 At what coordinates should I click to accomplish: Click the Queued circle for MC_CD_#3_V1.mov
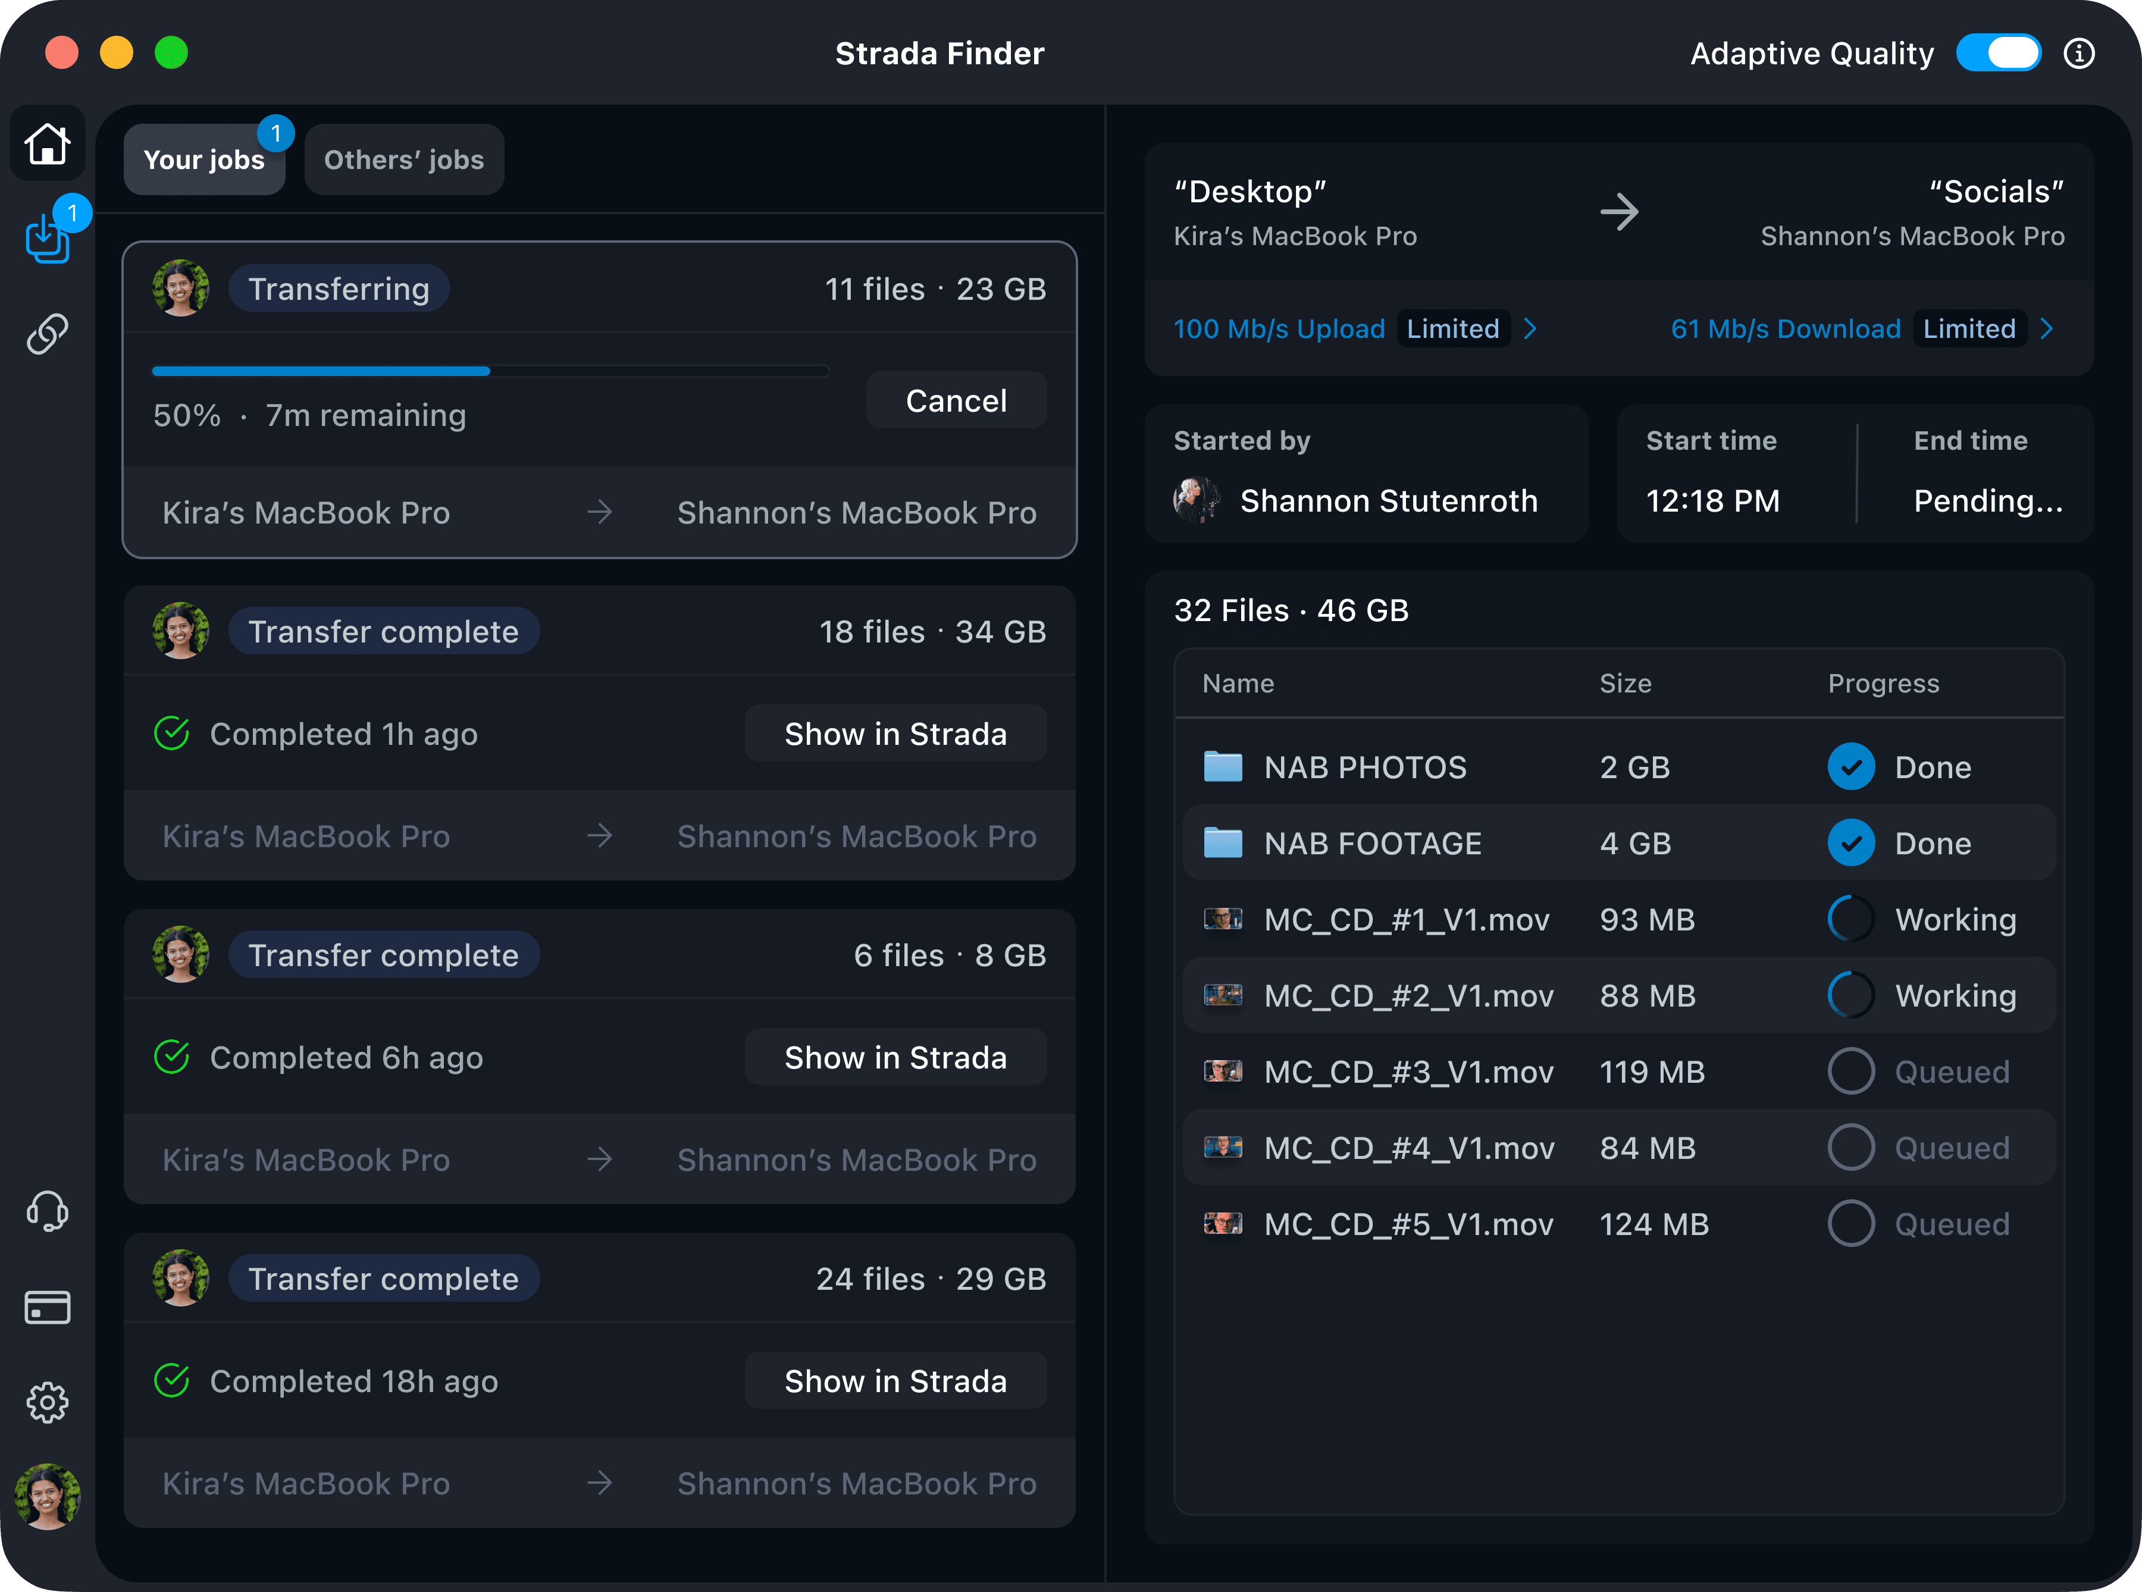click(x=1851, y=1071)
